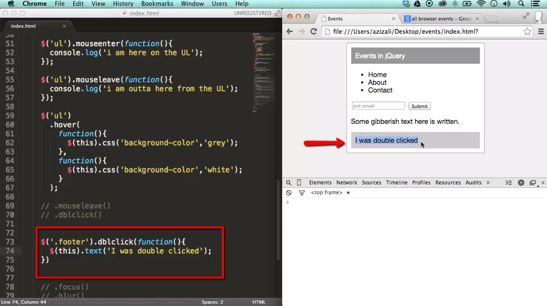Viewport: 547px width, 306px height.
Task: Click in the put email input field
Action: 378,106
